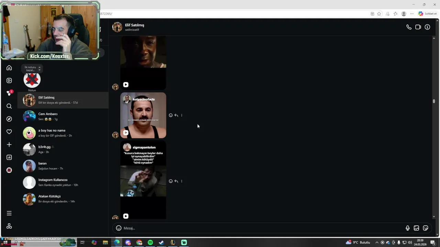Click the scroll-down arrow of the chat scrollbar
This screenshot has height=247, width=440.
tap(434, 217)
